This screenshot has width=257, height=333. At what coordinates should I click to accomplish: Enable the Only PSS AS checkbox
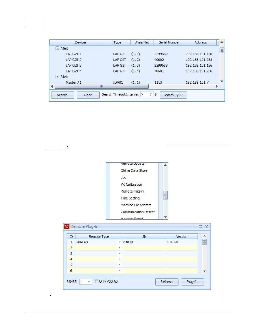coord(96,281)
